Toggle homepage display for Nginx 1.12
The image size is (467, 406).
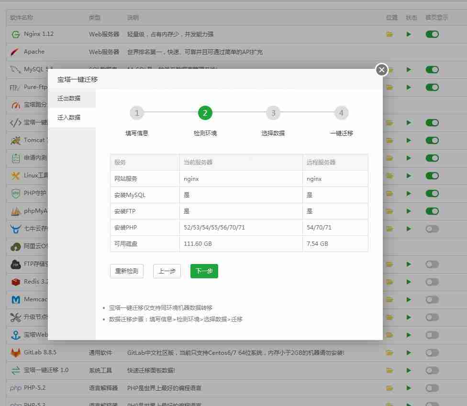pos(432,34)
